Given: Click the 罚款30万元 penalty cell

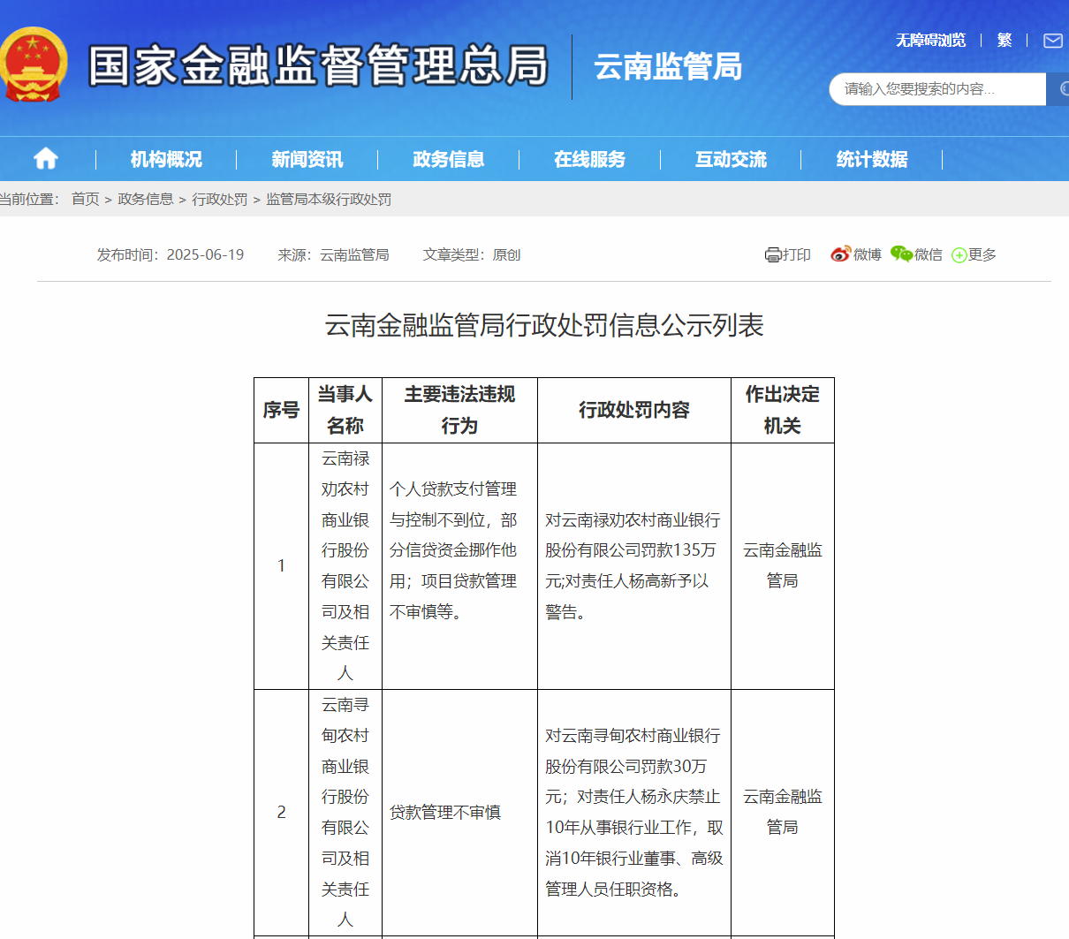Looking at the screenshot, I should (x=634, y=813).
